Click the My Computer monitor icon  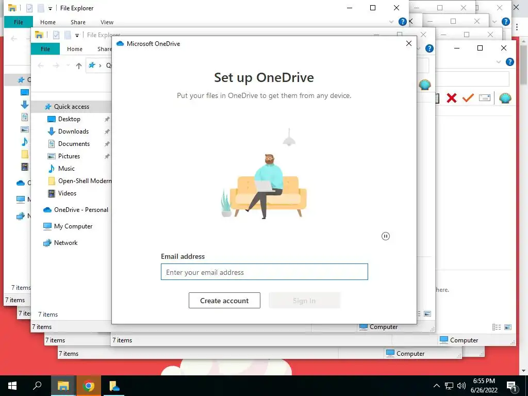tap(47, 226)
